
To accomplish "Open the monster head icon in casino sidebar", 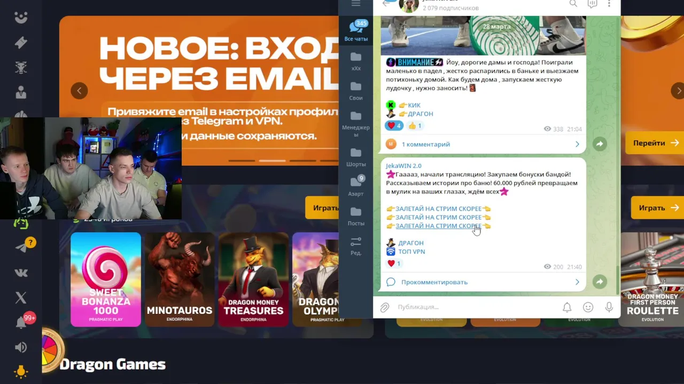I will (x=21, y=67).
